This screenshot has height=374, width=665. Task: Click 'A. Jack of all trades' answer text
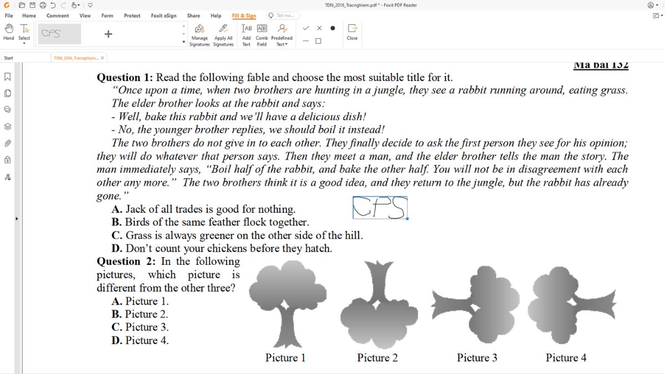203,209
